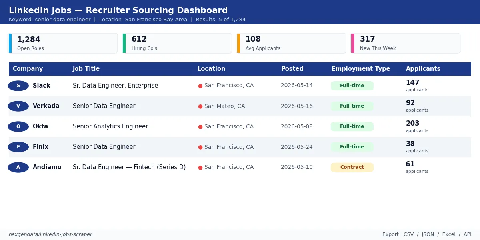Open the Hiring Co's stat card
480x240 pixels.
177,43
